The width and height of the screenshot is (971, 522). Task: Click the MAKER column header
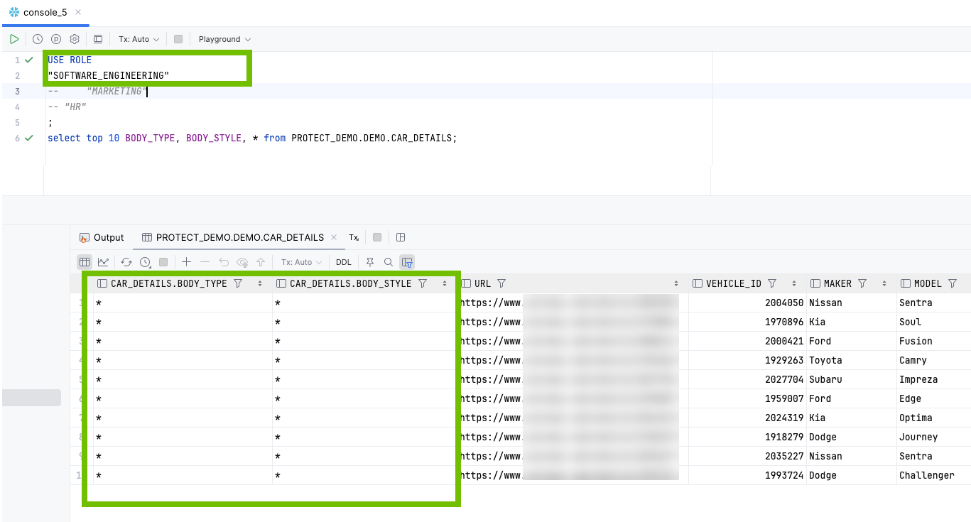coord(837,283)
